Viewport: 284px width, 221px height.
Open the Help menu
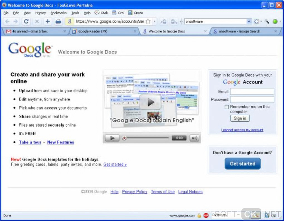pos(87,13)
